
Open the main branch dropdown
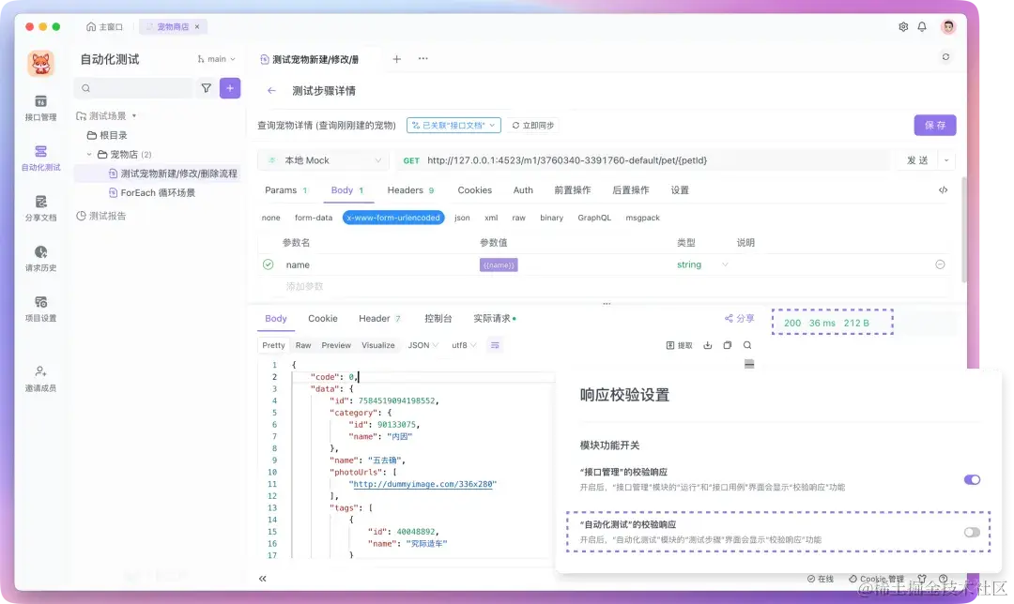point(215,58)
